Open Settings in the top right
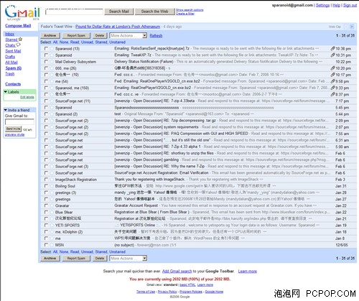The image size is (359, 301). coord(322,5)
